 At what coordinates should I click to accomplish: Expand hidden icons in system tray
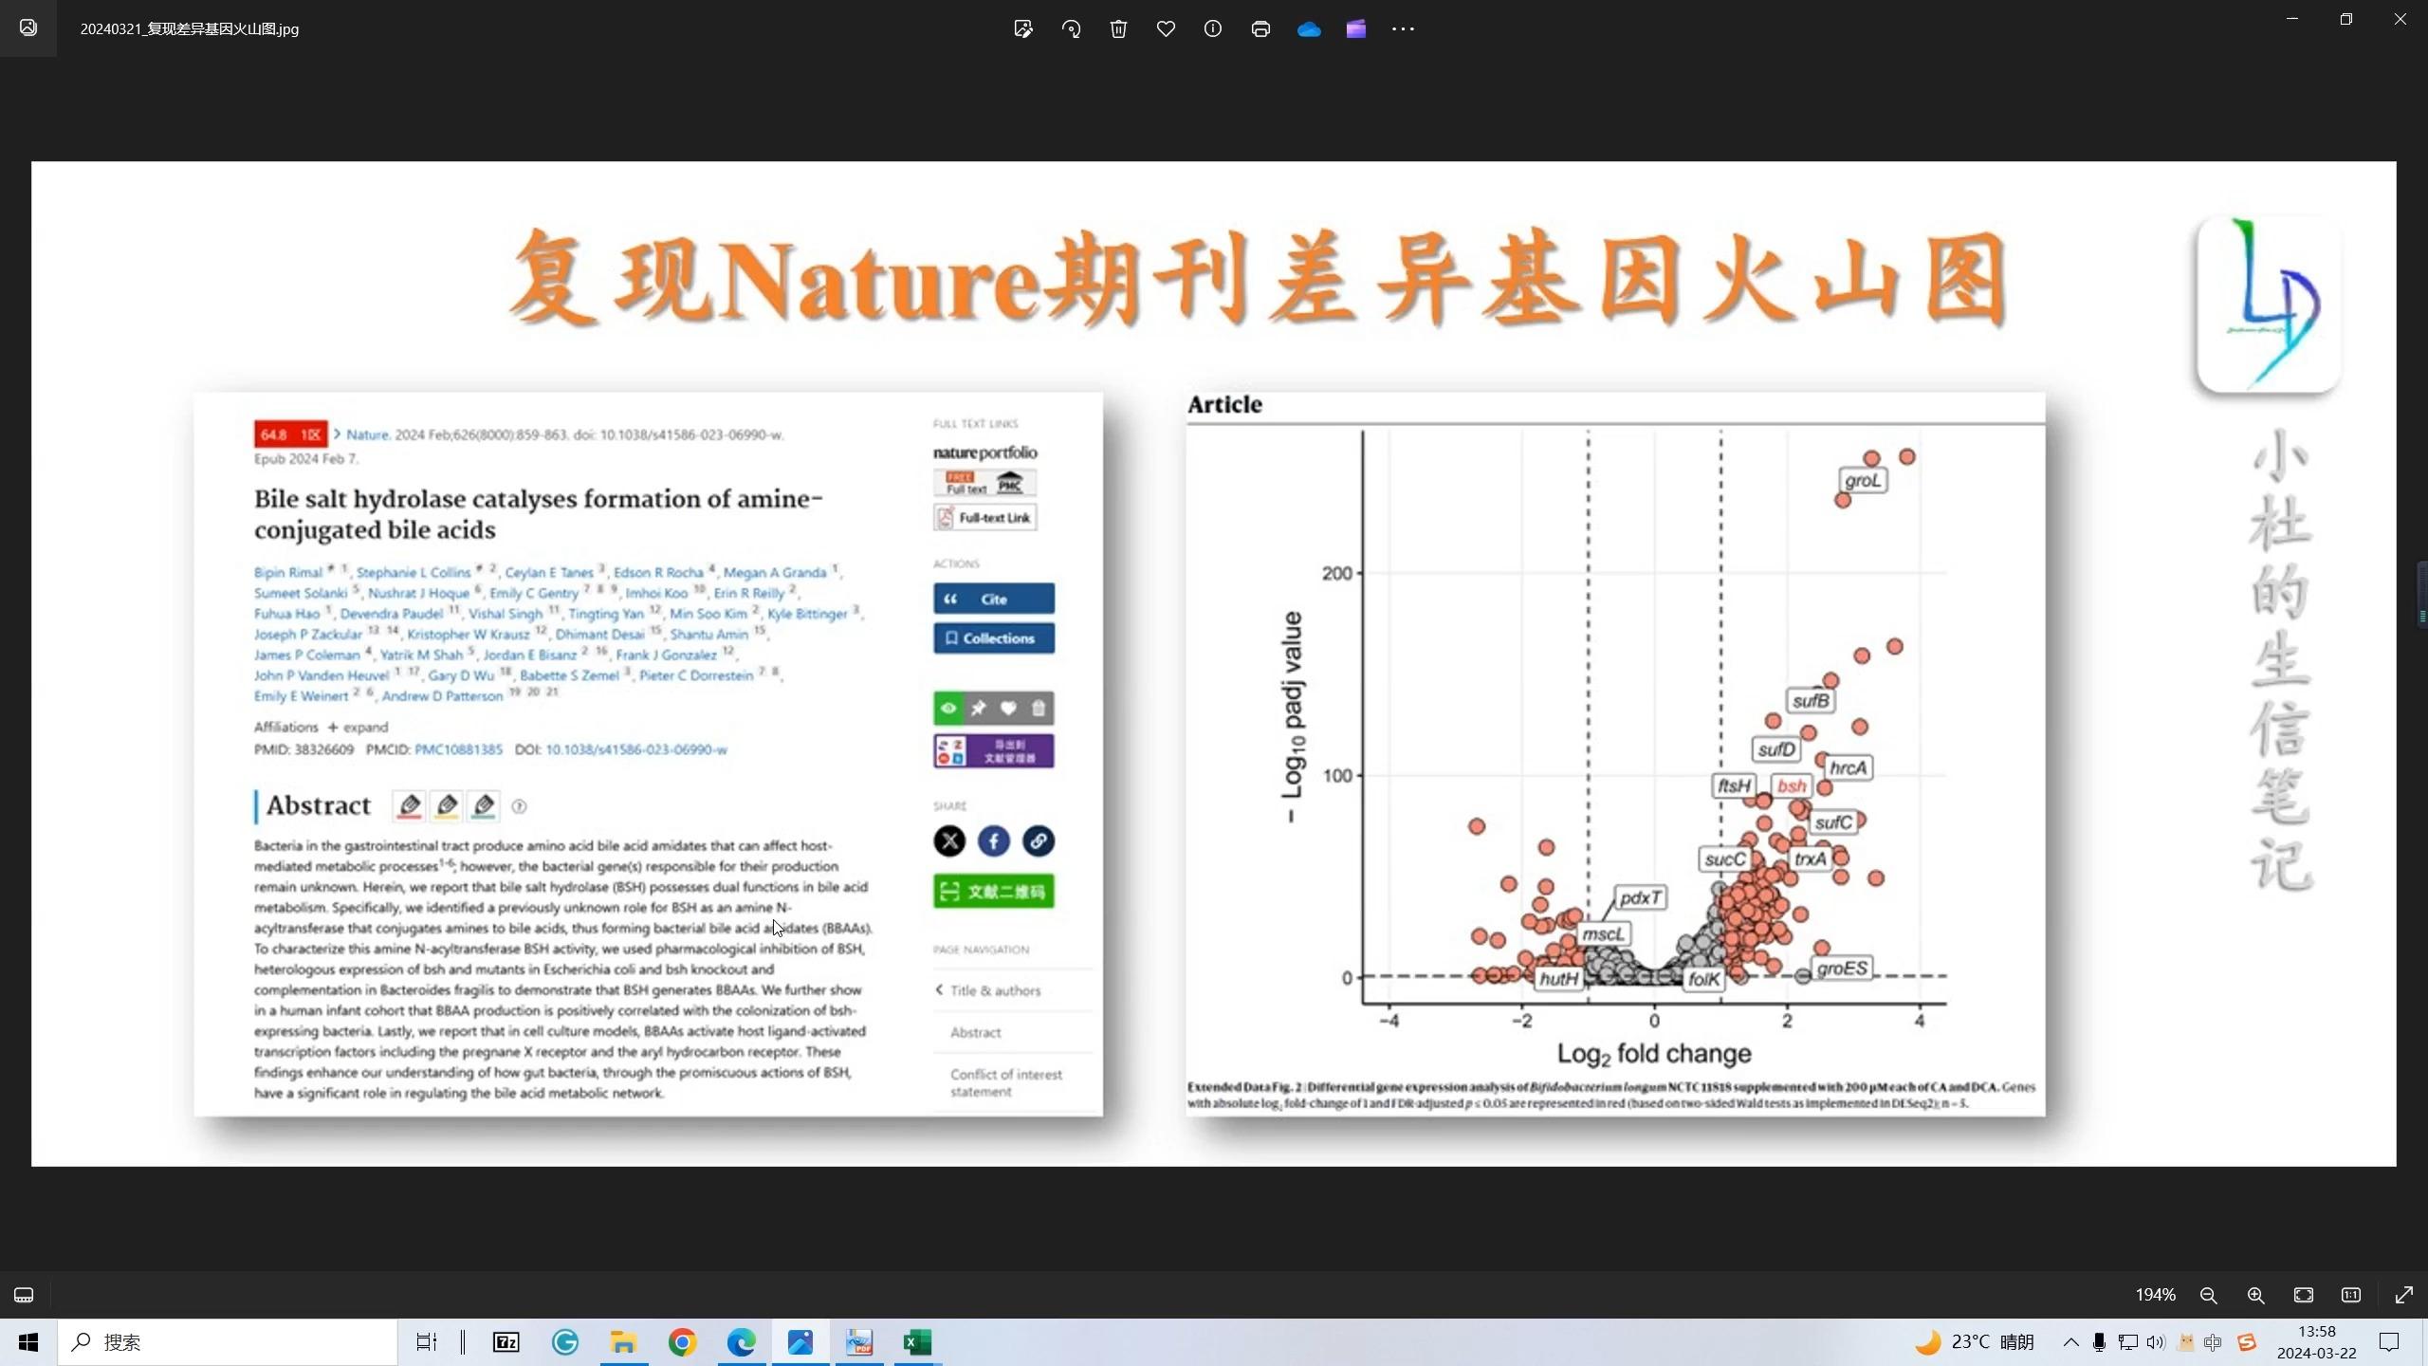pos(2069,1341)
